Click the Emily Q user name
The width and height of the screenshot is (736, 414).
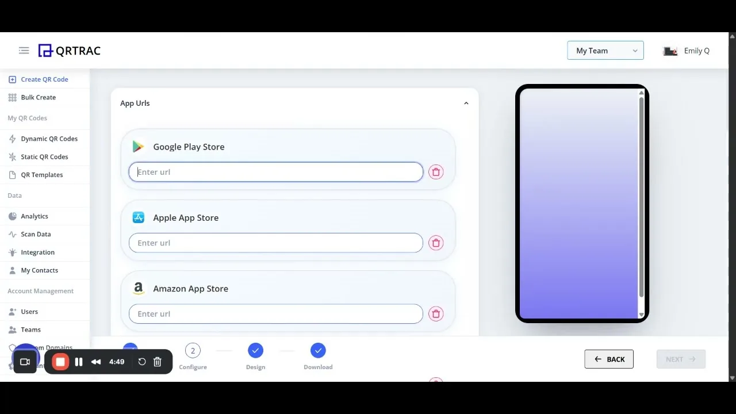coord(696,51)
